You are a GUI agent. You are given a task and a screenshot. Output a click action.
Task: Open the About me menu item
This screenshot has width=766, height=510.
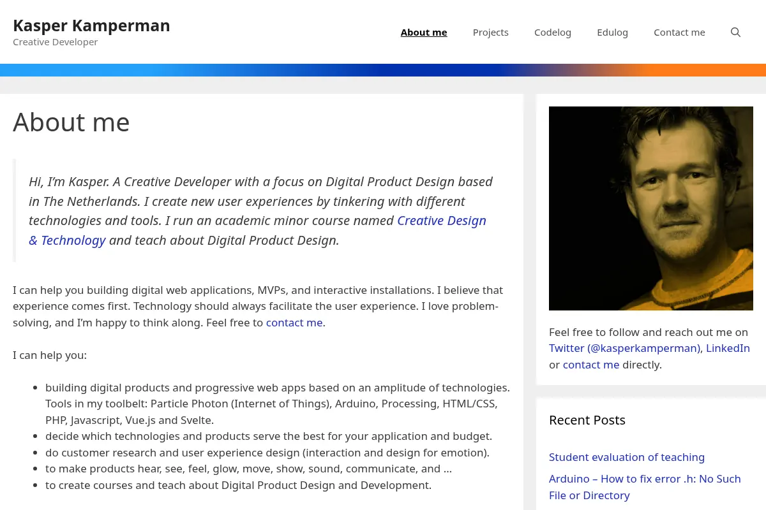pyautogui.click(x=424, y=33)
